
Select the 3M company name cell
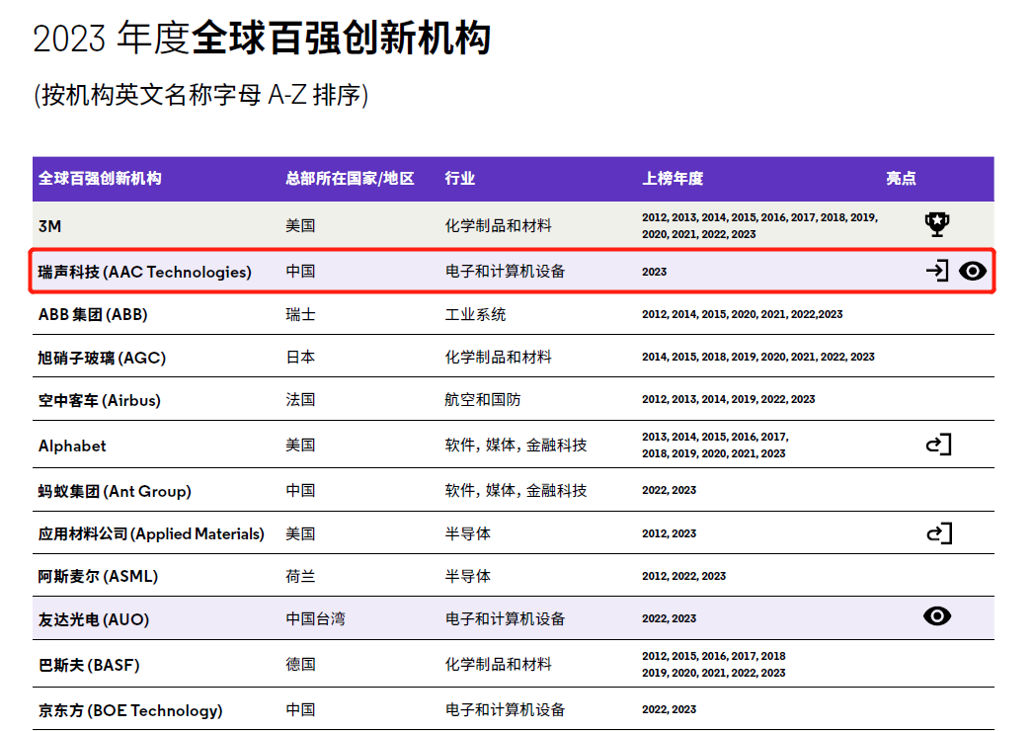(x=50, y=226)
